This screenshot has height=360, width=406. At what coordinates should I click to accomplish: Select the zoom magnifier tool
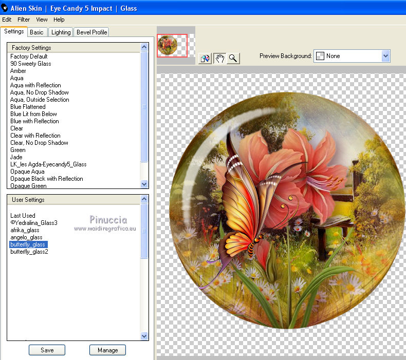tap(233, 58)
